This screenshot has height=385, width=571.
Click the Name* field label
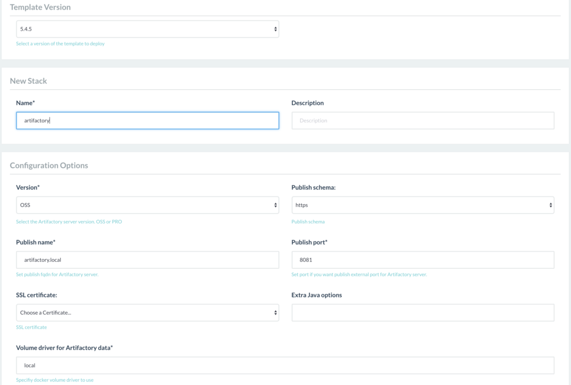click(26, 103)
